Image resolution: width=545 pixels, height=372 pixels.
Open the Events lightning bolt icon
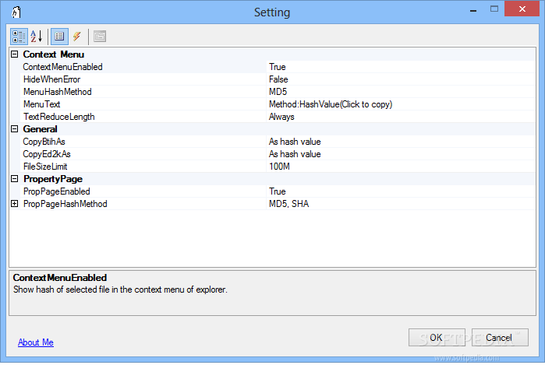(x=77, y=37)
